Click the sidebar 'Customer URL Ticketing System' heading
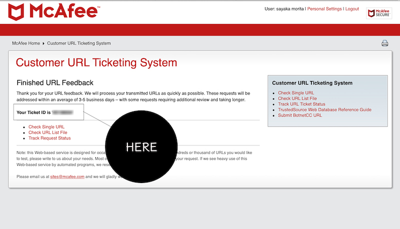This screenshot has height=229, width=400. [x=312, y=83]
